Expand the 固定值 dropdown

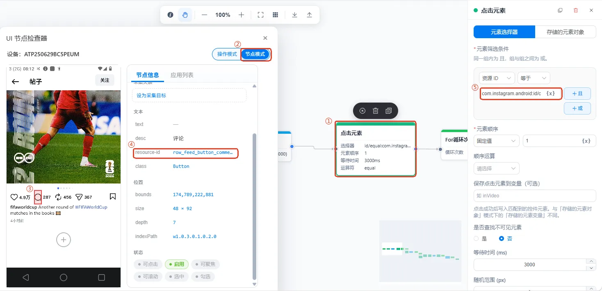click(496, 141)
